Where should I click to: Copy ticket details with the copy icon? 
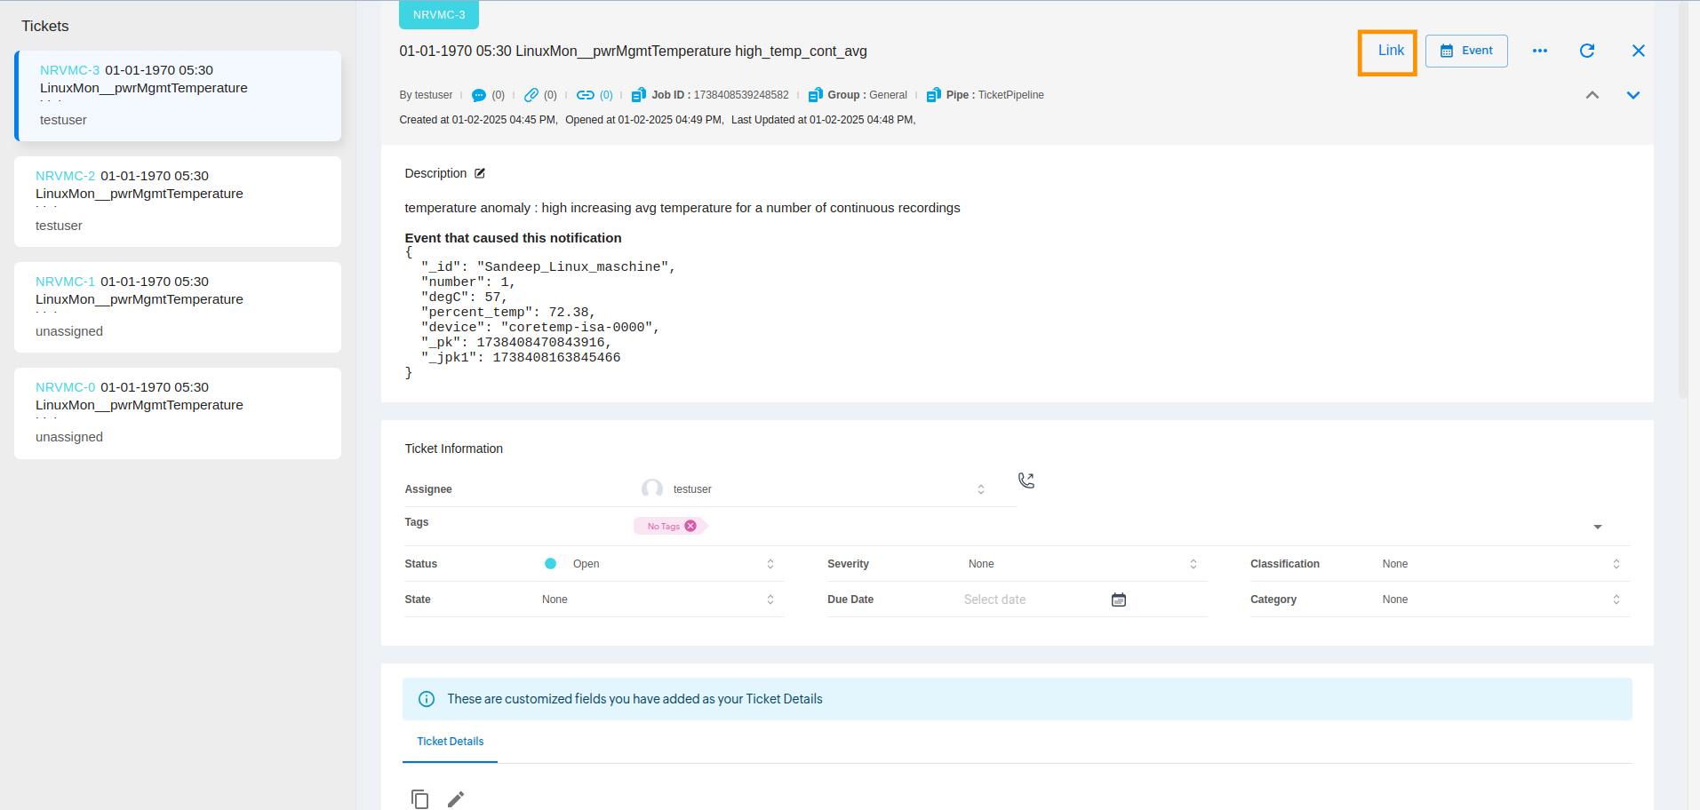[x=420, y=799]
